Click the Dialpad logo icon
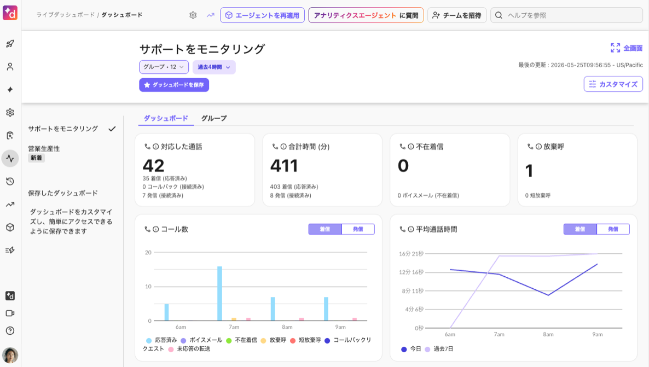This screenshot has height=367, width=649. [10, 13]
